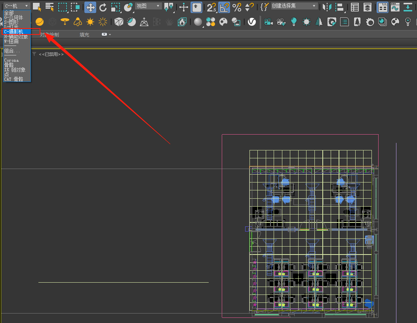Screen dimensions: 417x323
Task: Collapse the selection filter dropdown showing C···机
Action: (x=16, y=6)
